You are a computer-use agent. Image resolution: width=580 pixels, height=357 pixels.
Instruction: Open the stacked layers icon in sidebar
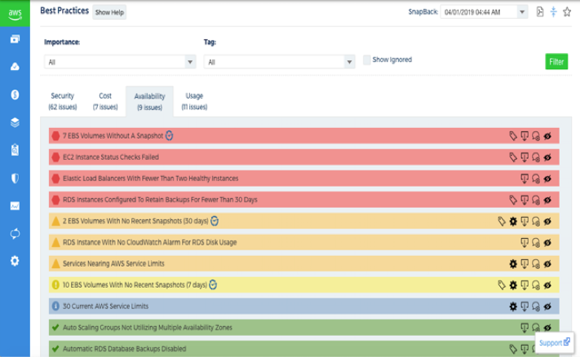[x=15, y=122]
